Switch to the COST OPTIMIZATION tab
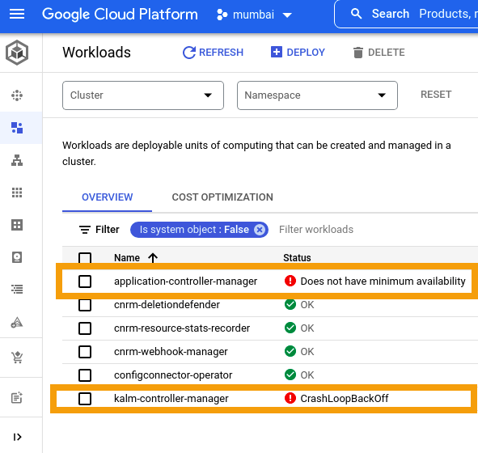This screenshot has height=453, width=478. point(222,197)
